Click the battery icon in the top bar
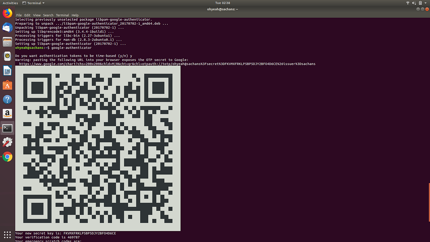 (420, 3)
